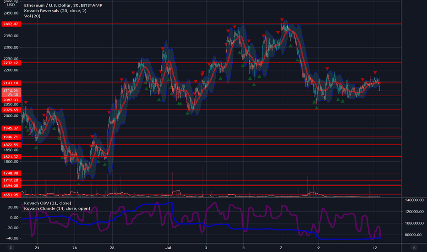Click the 1653.95 horizontal line price label
Screen dimensions: 427x252
coord(11,195)
